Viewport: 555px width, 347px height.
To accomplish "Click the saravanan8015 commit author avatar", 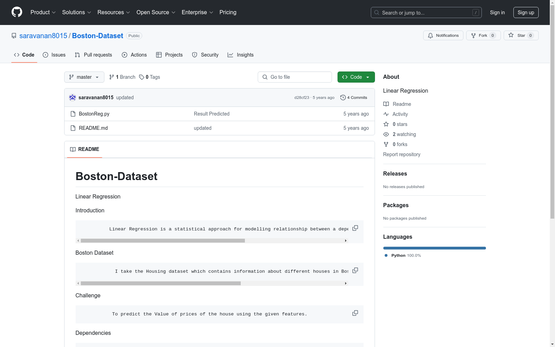I will [x=72, y=98].
